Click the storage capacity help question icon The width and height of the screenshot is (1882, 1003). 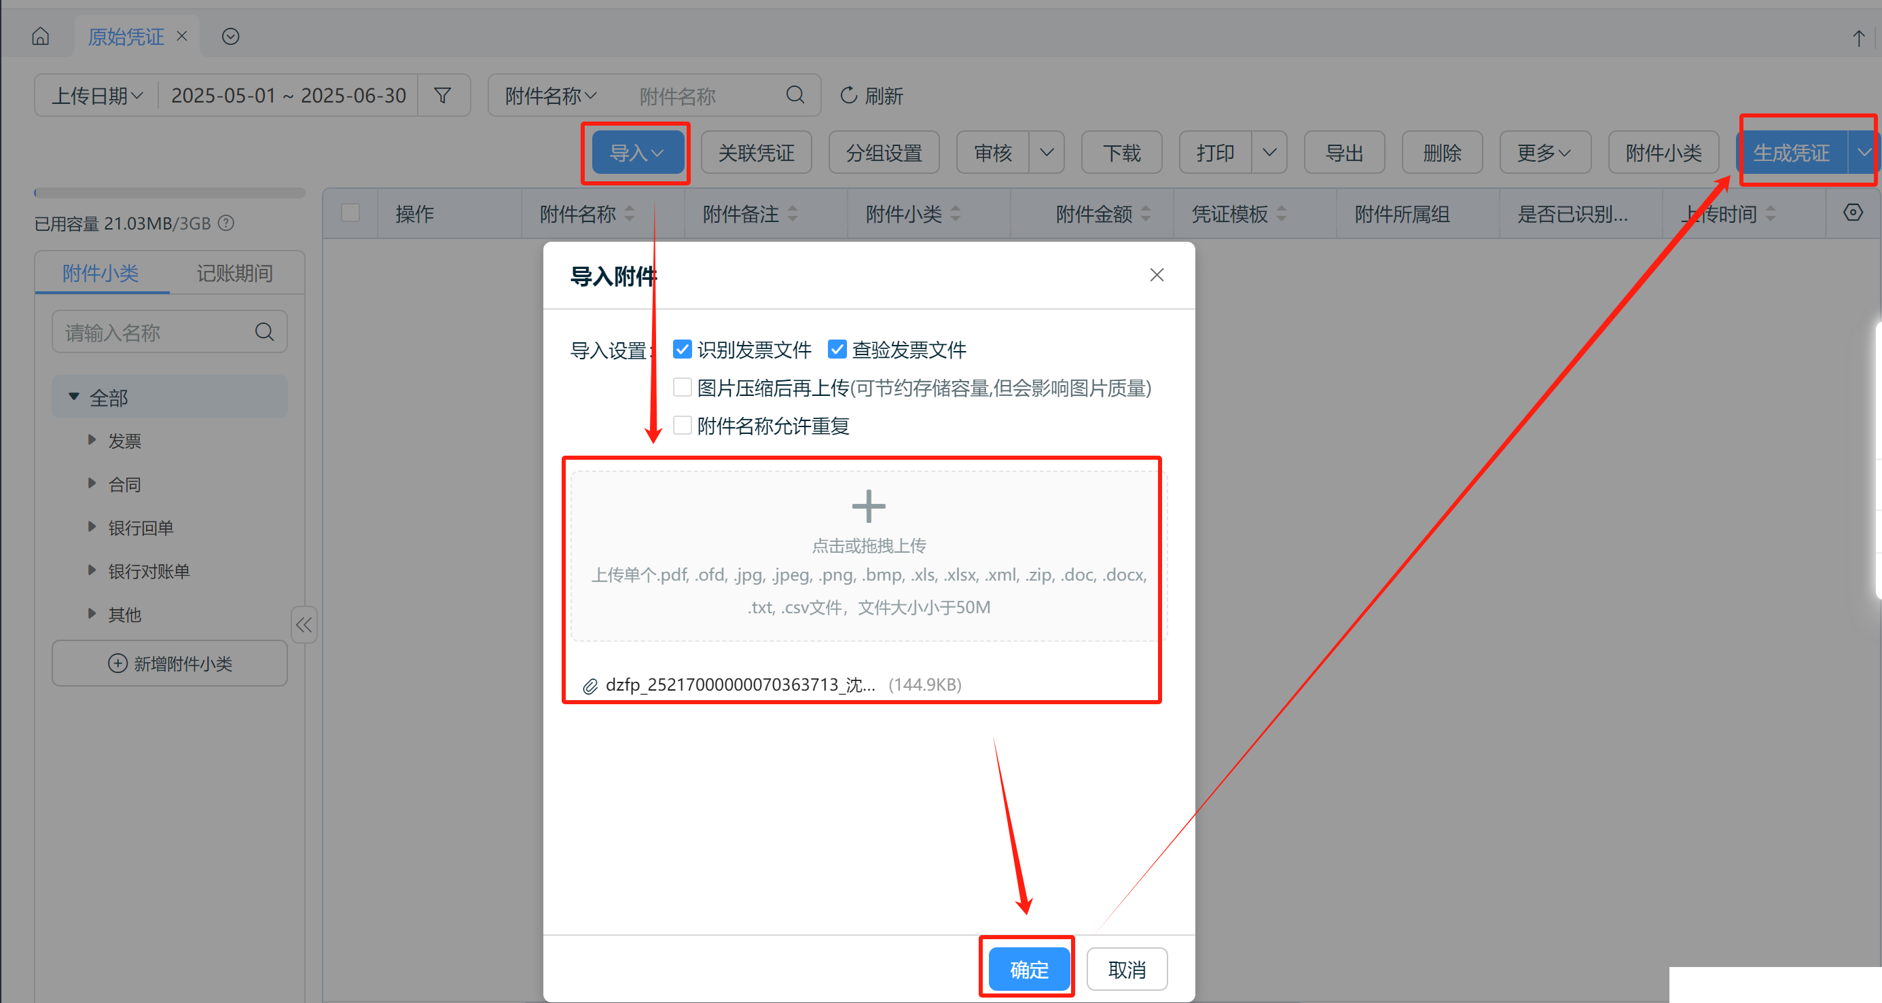coord(226,223)
